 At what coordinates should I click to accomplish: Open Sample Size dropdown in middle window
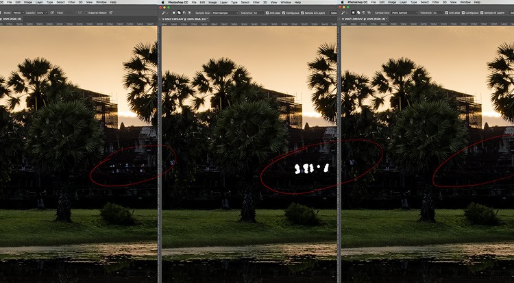click(x=225, y=13)
